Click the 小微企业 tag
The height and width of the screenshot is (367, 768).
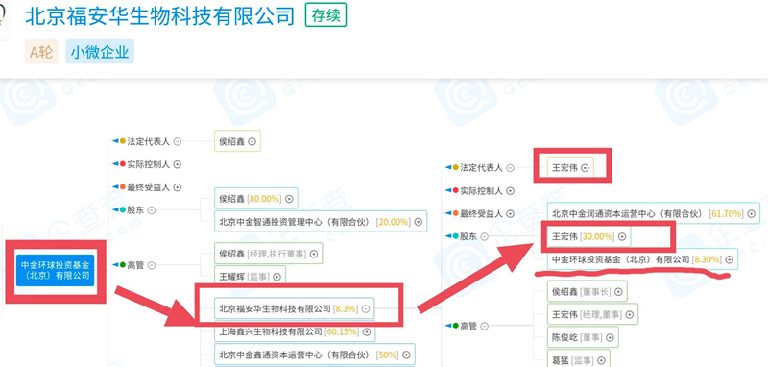(x=100, y=52)
